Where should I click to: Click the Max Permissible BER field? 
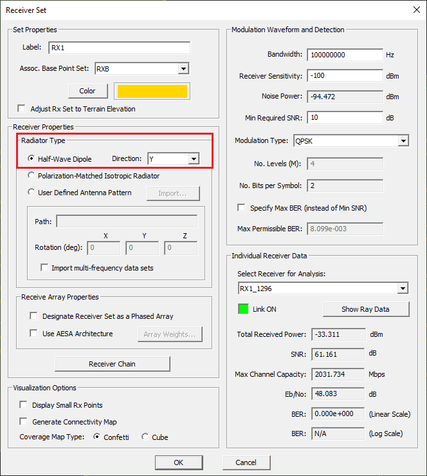345,229
